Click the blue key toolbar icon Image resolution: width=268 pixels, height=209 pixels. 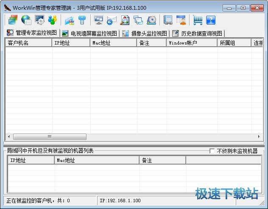point(82,20)
